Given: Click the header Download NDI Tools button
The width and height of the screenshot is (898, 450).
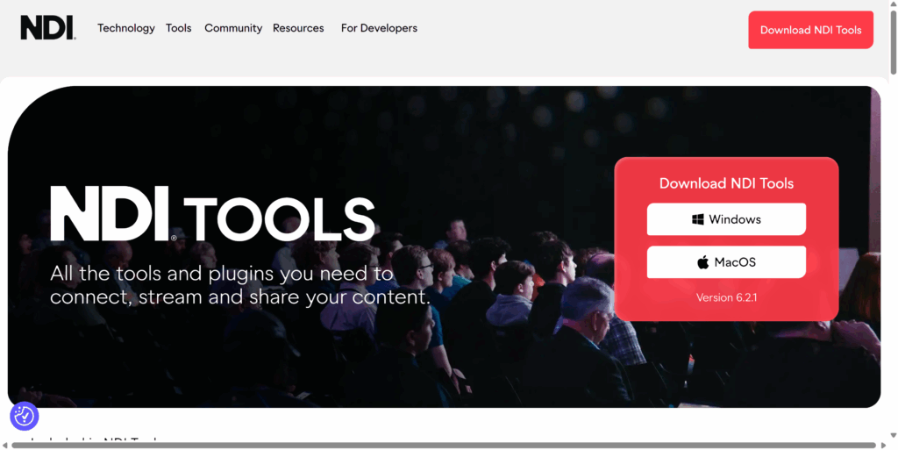Looking at the screenshot, I should pos(810,30).
